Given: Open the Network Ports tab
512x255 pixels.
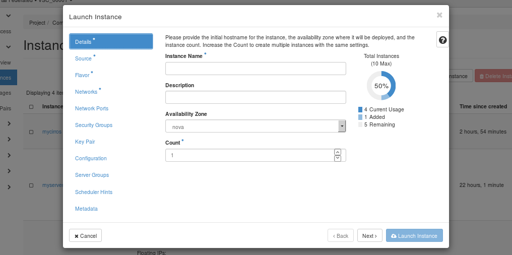Looking at the screenshot, I should pos(92,108).
